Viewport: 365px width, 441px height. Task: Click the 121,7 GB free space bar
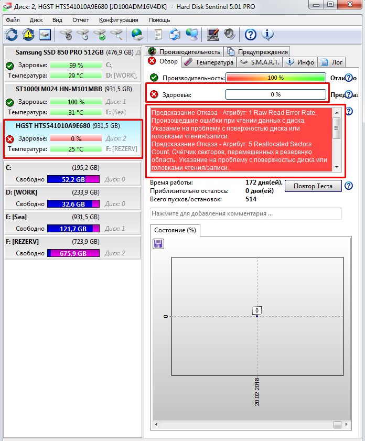click(x=73, y=229)
